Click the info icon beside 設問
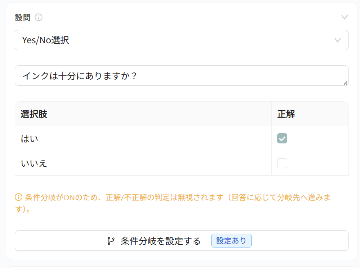 [x=38, y=18]
